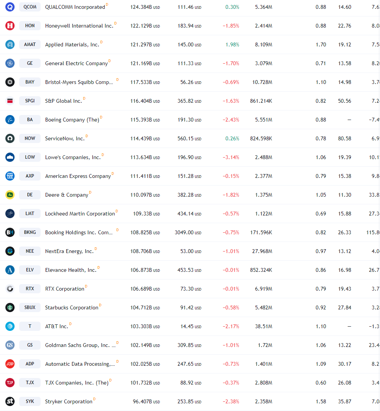The width and height of the screenshot is (380, 411).
Task: Open the ServiceNow, Inc. link
Action: (65, 138)
